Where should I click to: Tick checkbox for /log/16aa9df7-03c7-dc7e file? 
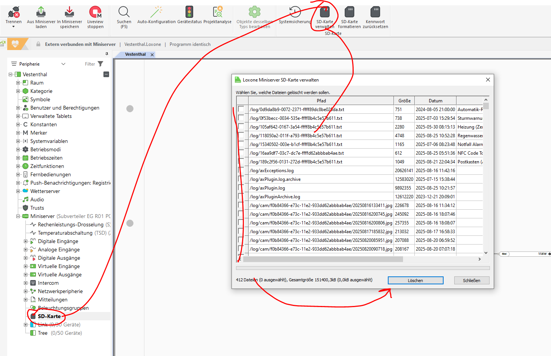click(x=241, y=153)
